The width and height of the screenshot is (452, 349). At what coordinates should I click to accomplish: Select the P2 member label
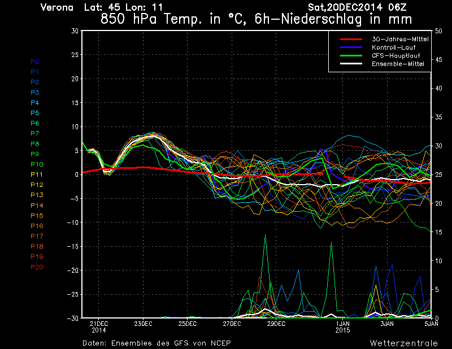click(35, 82)
